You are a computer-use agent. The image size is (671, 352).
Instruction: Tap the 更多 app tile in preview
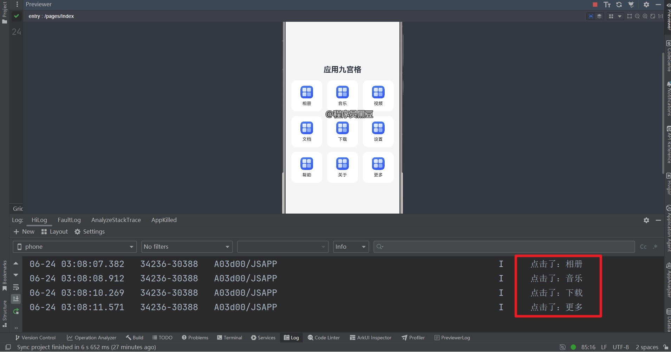coord(378,167)
